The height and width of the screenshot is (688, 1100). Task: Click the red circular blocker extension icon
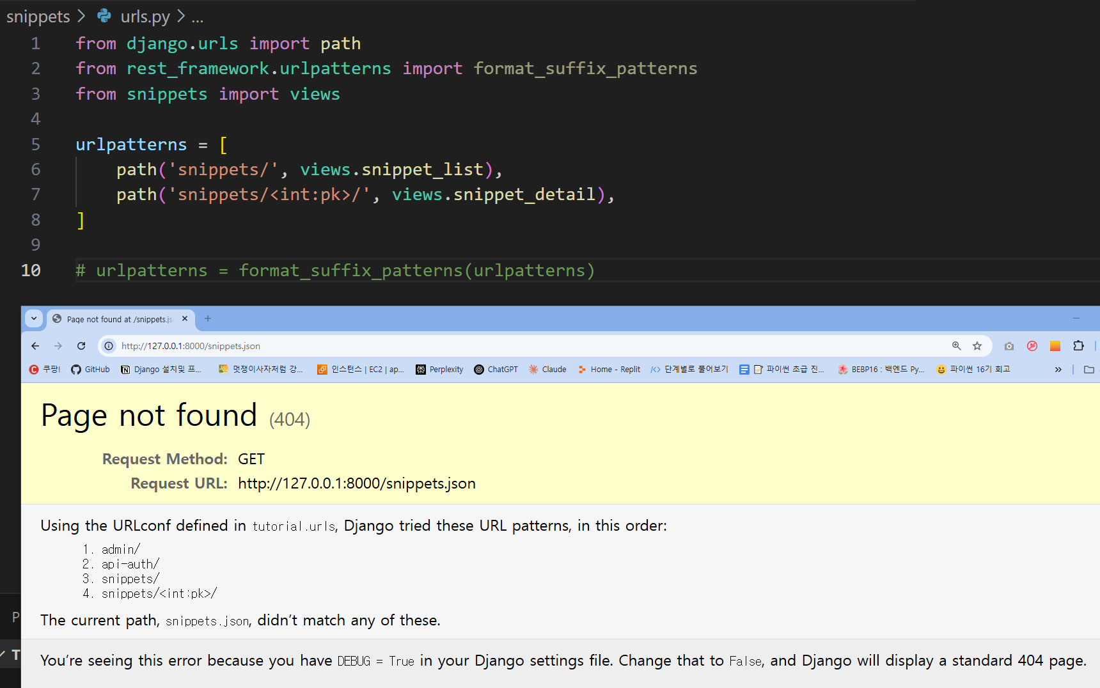(1032, 346)
